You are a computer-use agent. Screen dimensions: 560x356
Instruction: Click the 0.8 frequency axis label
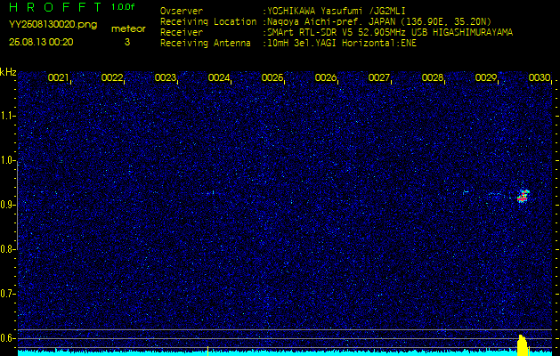click(x=7, y=249)
